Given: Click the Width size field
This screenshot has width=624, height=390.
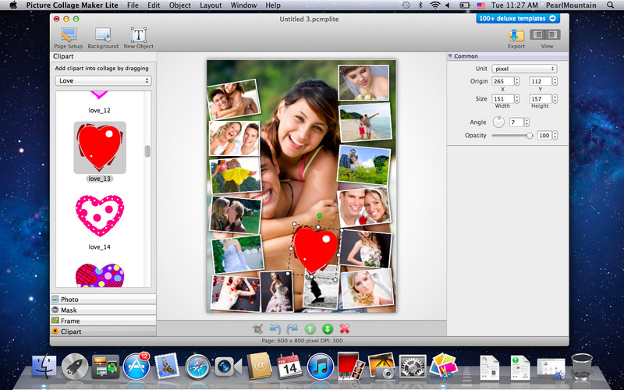Looking at the screenshot, I should point(502,99).
